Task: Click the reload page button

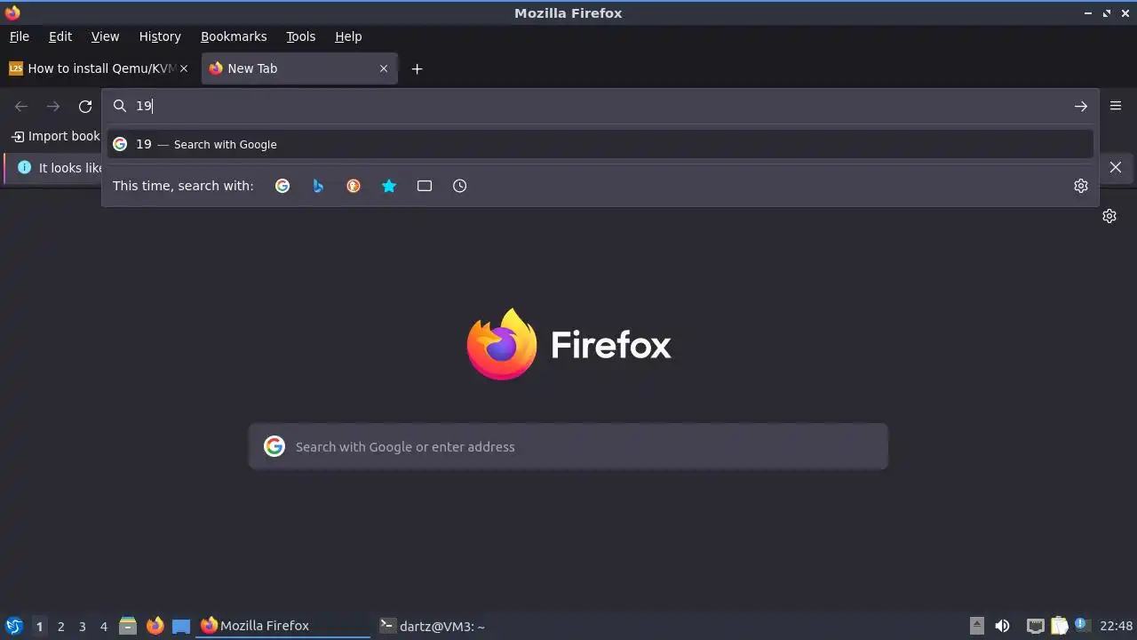Action: pyautogui.click(x=85, y=107)
